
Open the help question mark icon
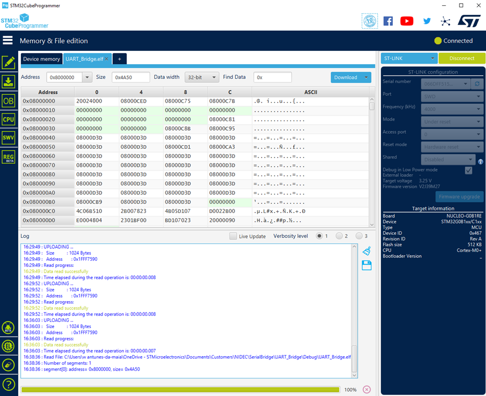tap(8, 385)
